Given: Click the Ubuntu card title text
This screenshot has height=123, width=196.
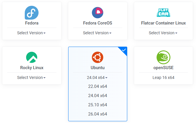Looking at the screenshot, I should [x=98, y=68].
